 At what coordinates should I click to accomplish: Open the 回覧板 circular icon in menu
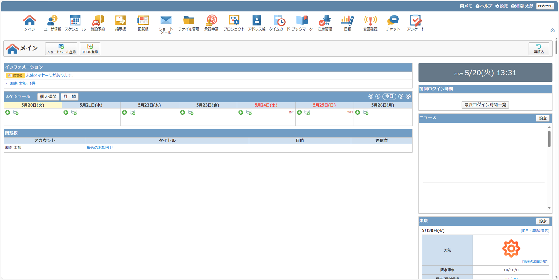(143, 23)
